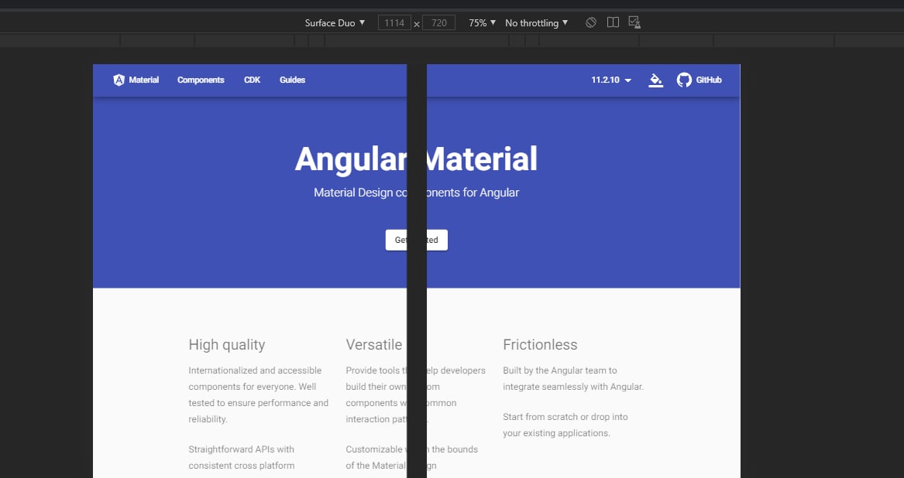
Task: Open the Guides nav item
Action: tap(292, 80)
